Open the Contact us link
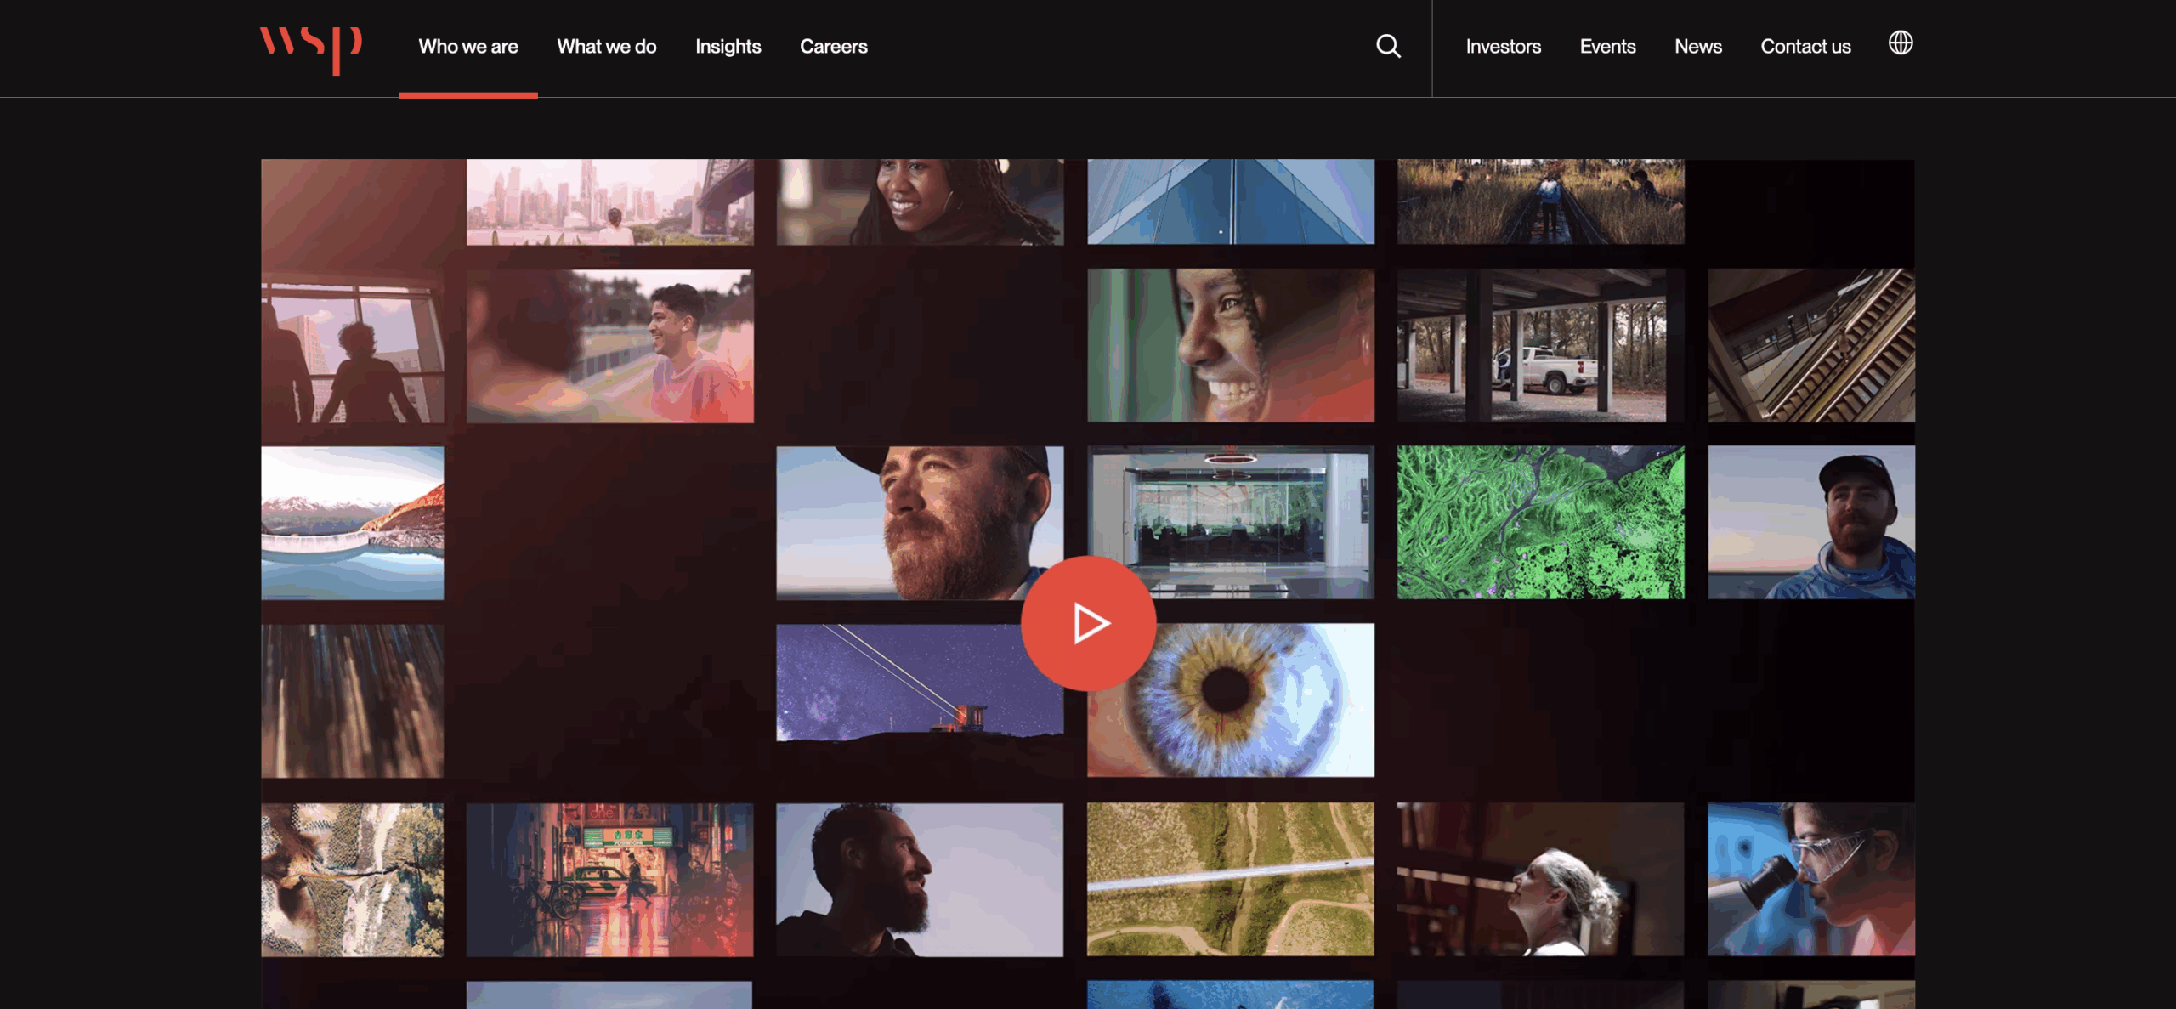Image resolution: width=2176 pixels, height=1009 pixels. (x=1805, y=47)
